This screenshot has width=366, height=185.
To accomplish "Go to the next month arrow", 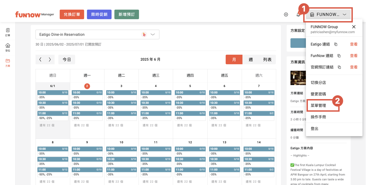I will 50,59.
